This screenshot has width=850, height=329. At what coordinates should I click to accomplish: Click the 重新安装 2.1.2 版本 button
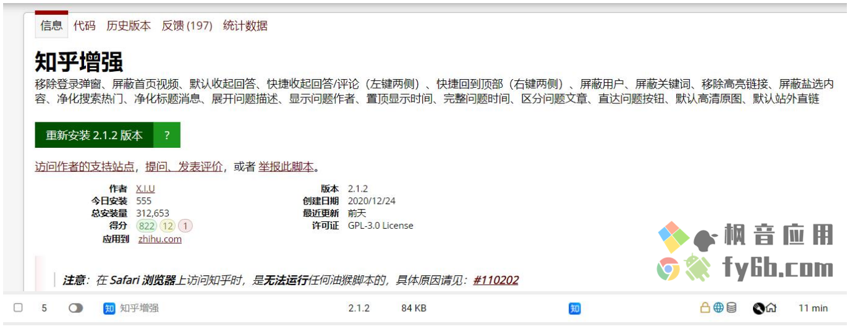click(94, 135)
